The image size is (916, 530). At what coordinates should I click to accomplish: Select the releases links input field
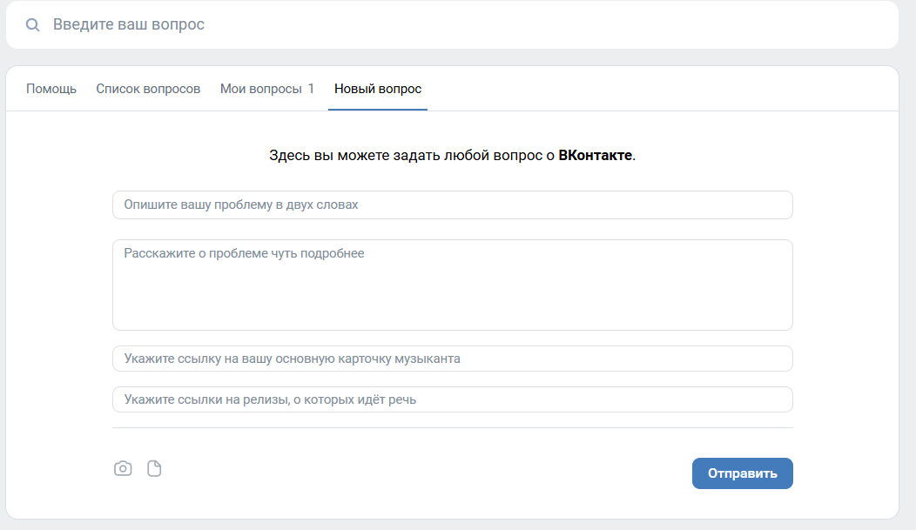452,400
